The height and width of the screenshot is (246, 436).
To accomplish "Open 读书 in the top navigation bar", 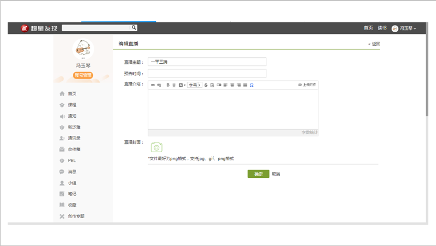I will tap(382, 28).
